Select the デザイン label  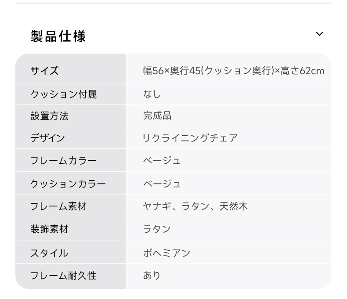tap(47, 138)
